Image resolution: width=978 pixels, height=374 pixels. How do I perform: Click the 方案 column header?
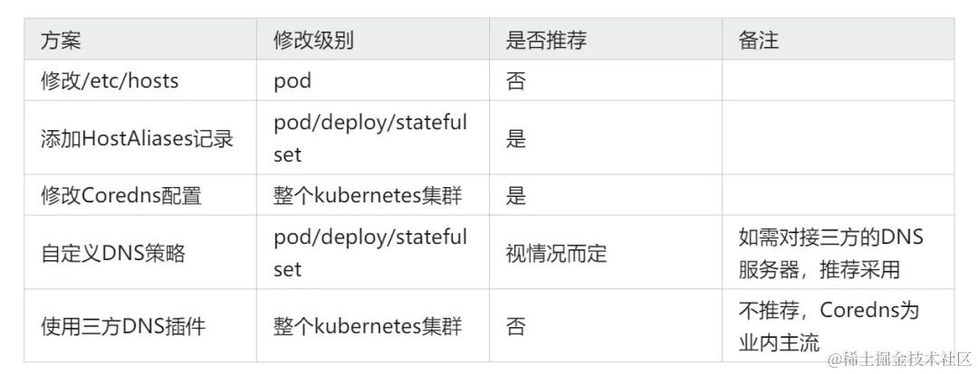140,40
